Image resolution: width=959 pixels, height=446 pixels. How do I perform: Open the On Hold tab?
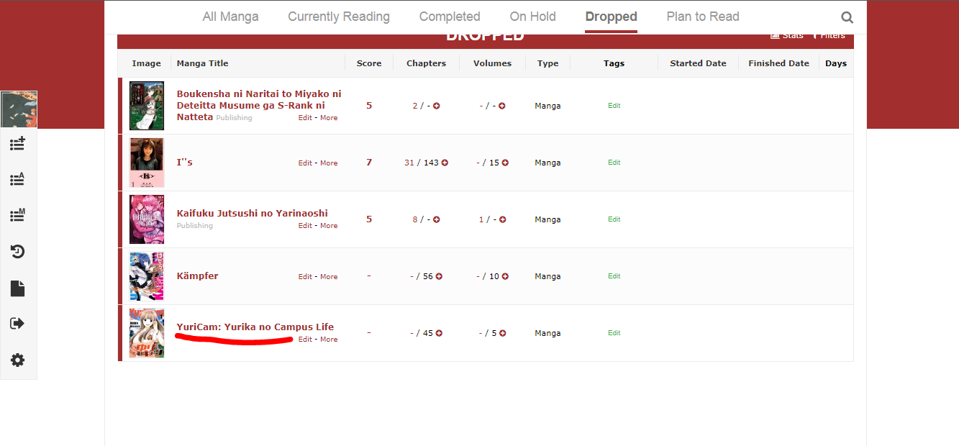(x=533, y=17)
